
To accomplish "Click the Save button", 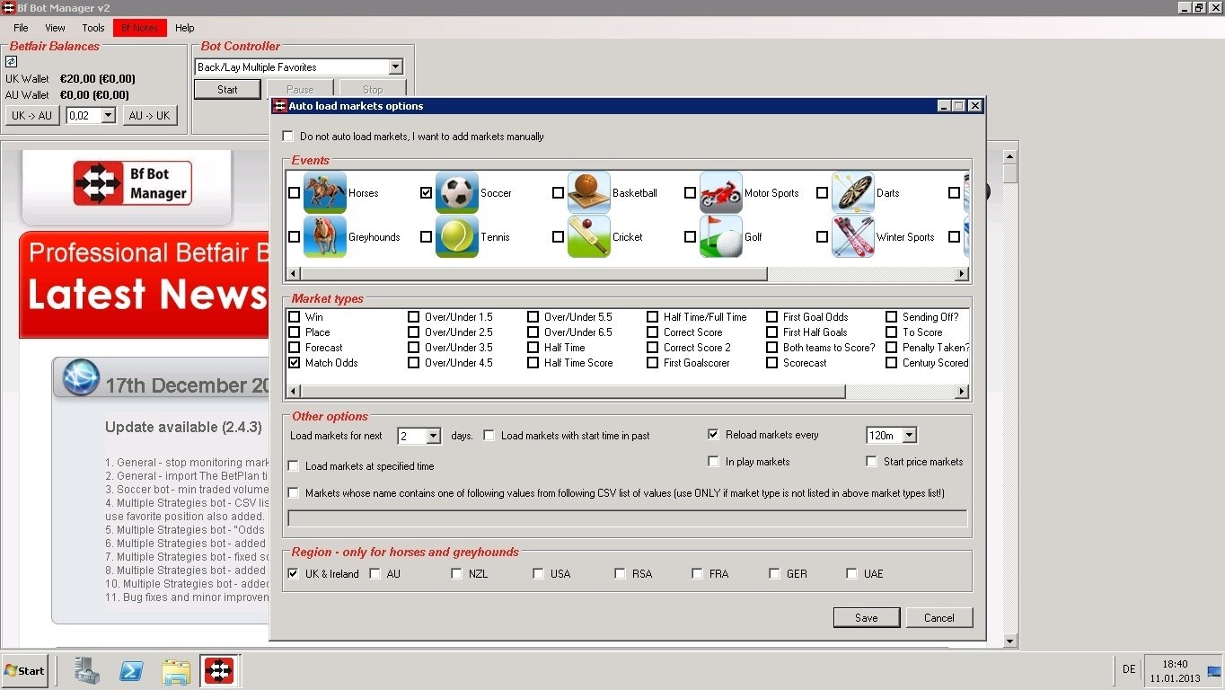I will click(867, 617).
